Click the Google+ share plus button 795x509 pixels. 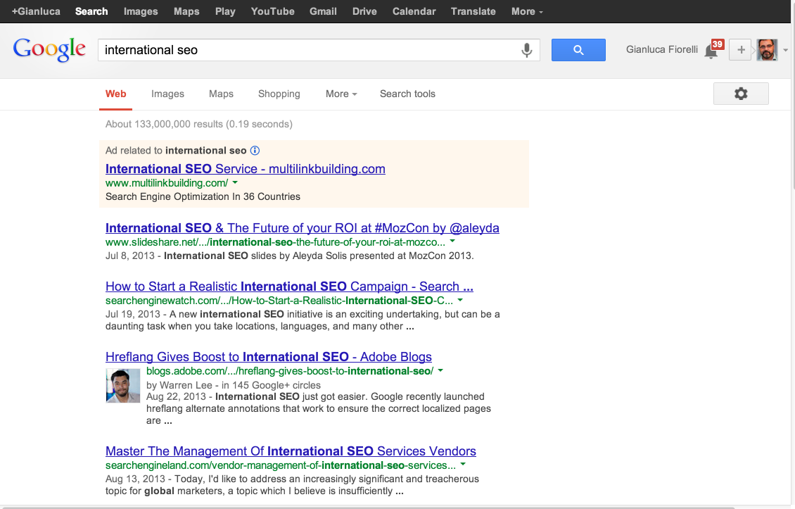740,50
